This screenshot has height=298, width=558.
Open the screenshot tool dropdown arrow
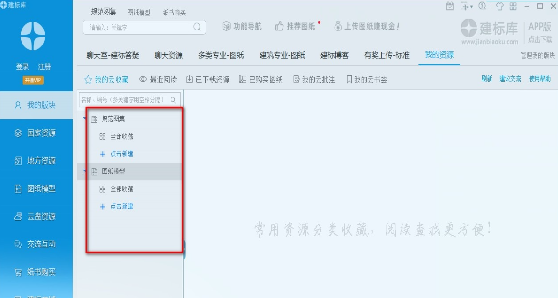pos(471,7)
